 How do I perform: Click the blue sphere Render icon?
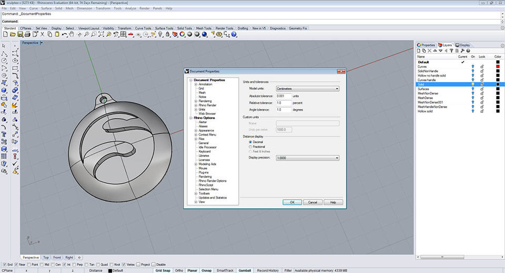click(x=204, y=34)
